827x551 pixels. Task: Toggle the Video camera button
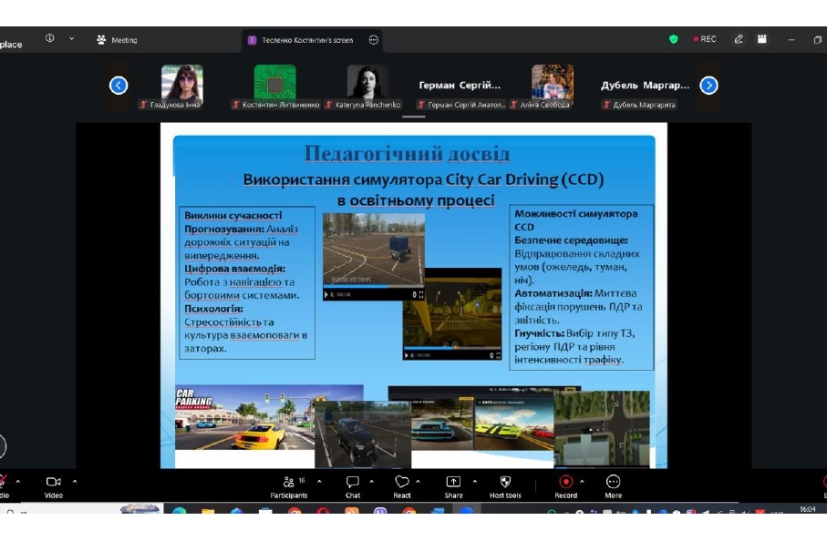coord(53,486)
